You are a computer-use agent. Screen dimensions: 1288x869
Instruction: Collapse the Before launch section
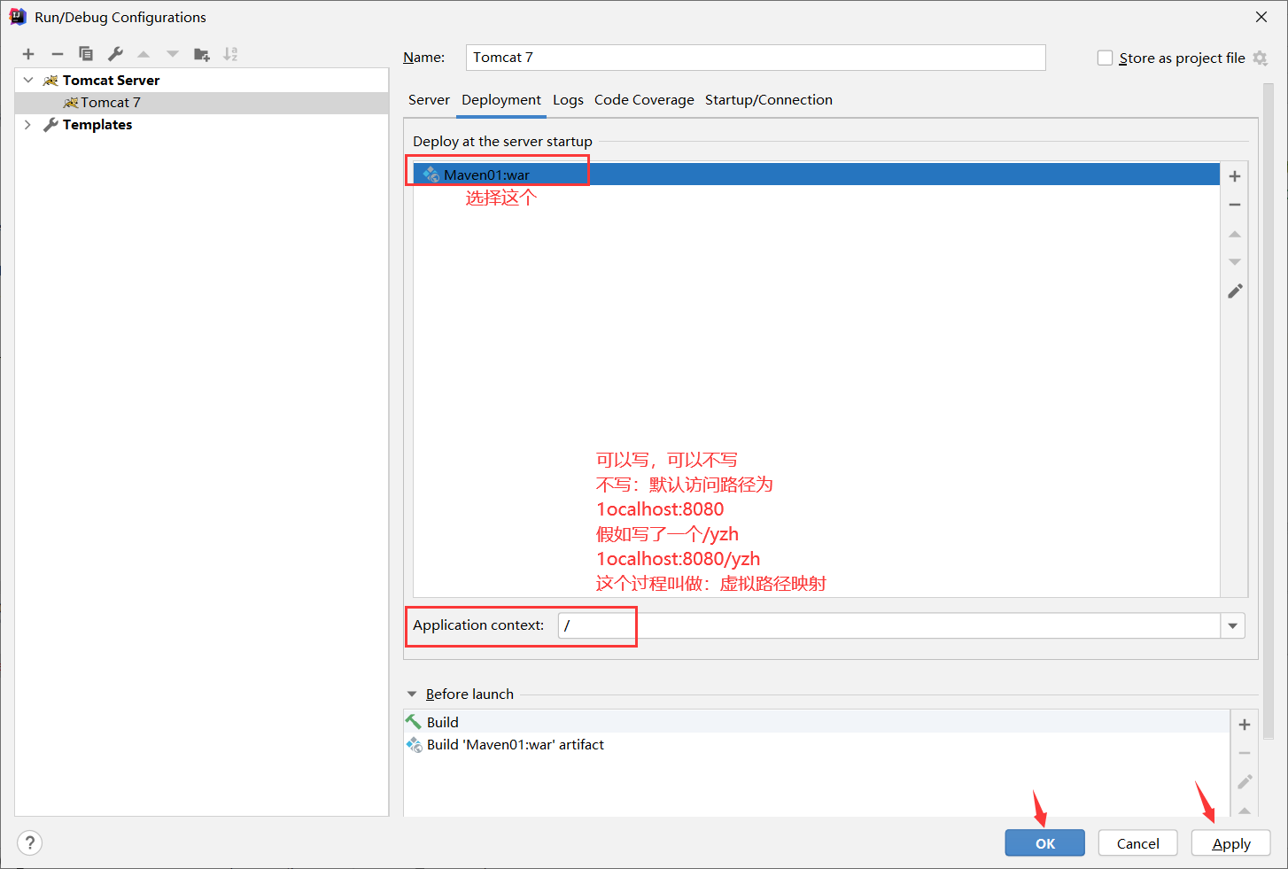coord(412,694)
